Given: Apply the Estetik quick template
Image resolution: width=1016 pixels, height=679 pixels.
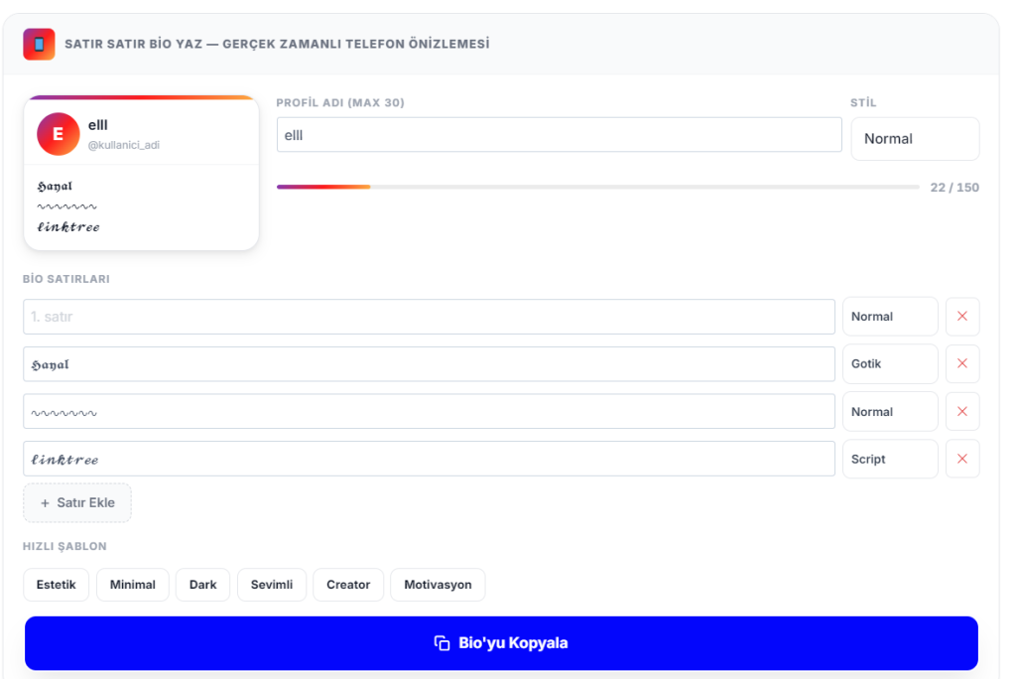Looking at the screenshot, I should point(56,585).
